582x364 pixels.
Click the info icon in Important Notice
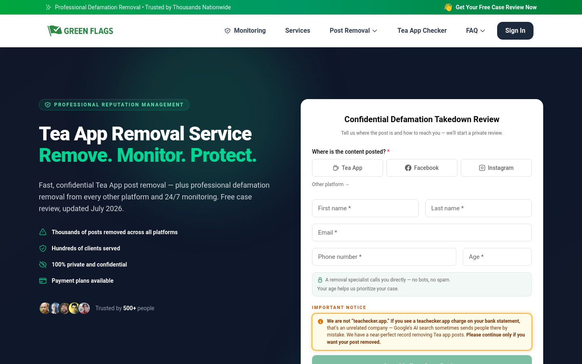pyautogui.click(x=321, y=322)
